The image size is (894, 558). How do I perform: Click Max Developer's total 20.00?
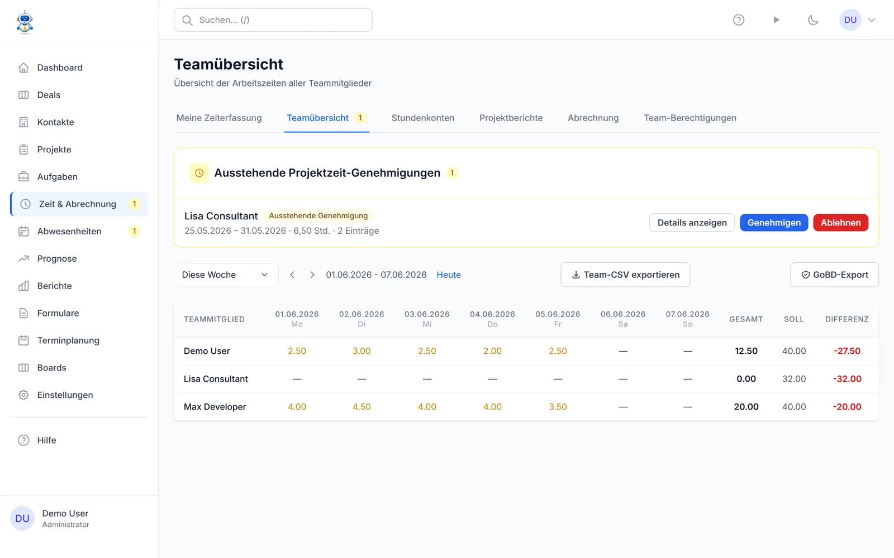point(746,407)
